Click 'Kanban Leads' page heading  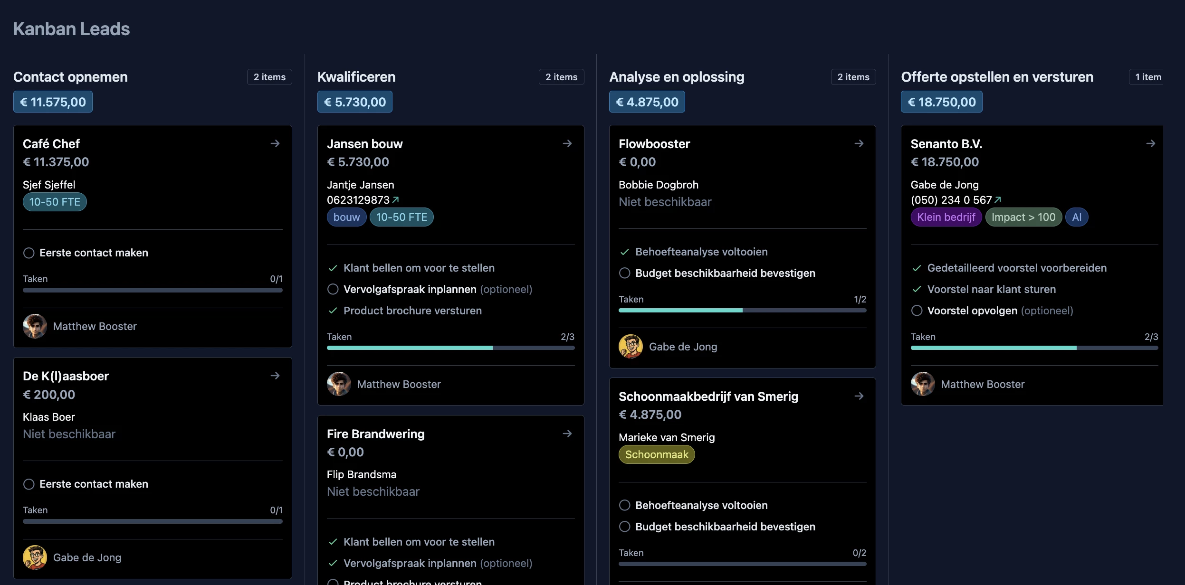[71, 29]
